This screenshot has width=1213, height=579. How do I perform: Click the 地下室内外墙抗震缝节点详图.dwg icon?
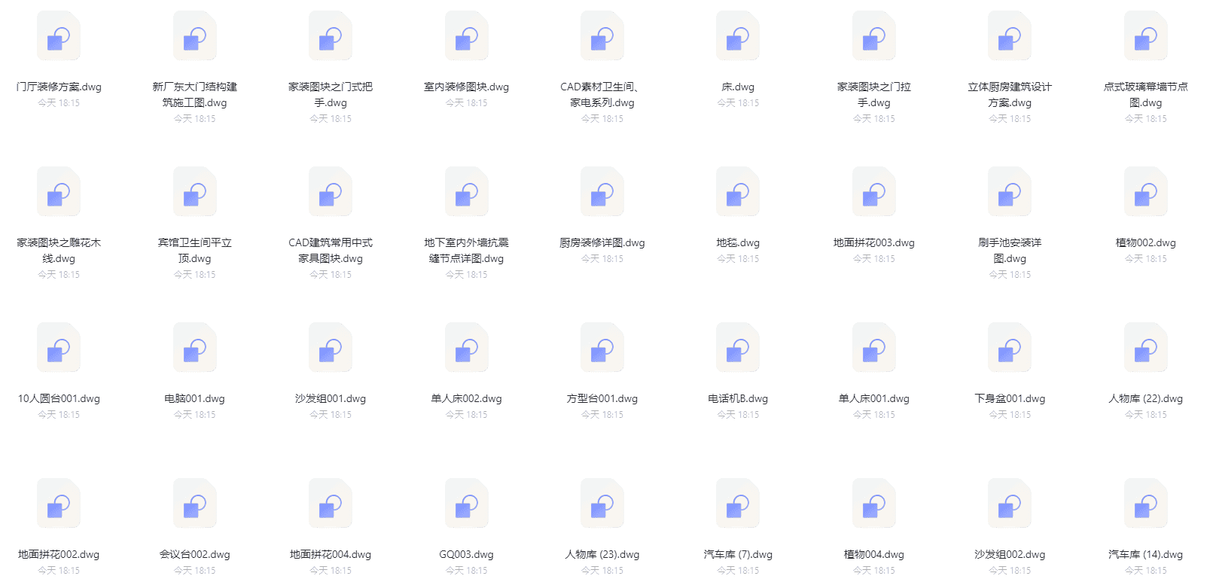pyautogui.click(x=467, y=192)
